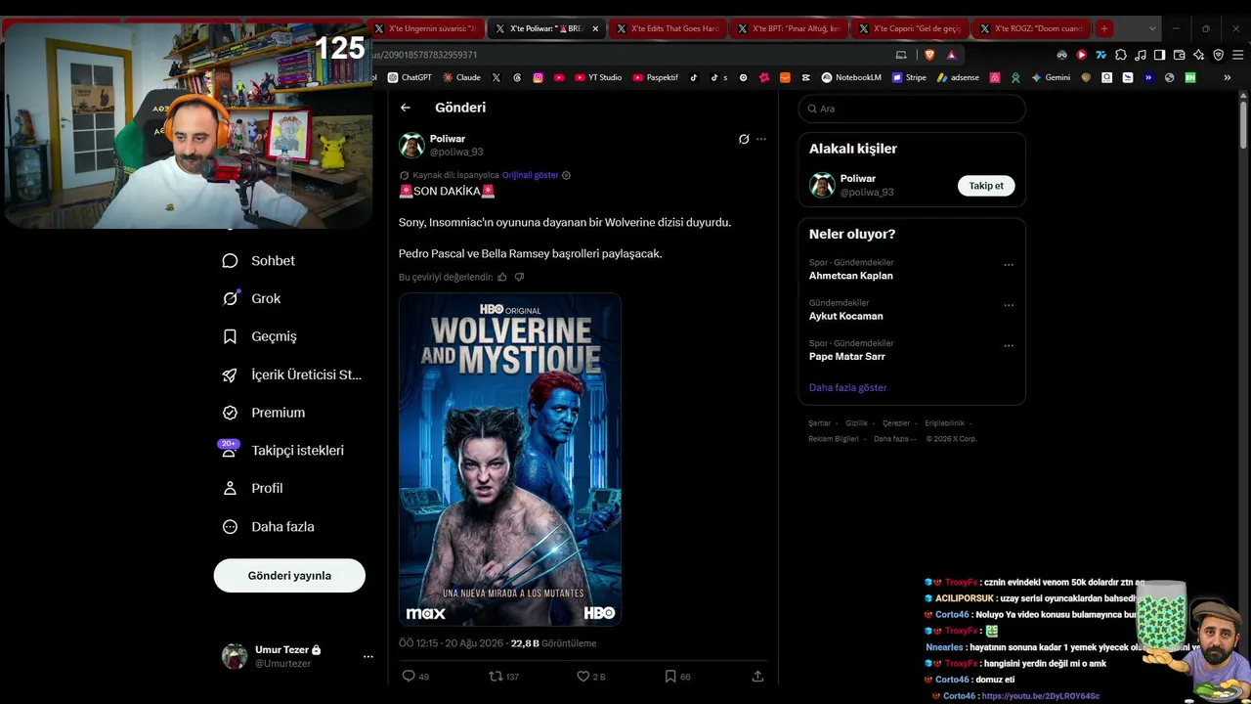Open İçerik Üreticisi Stüdyosu in sidebar

pyautogui.click(x=292, y=374)
